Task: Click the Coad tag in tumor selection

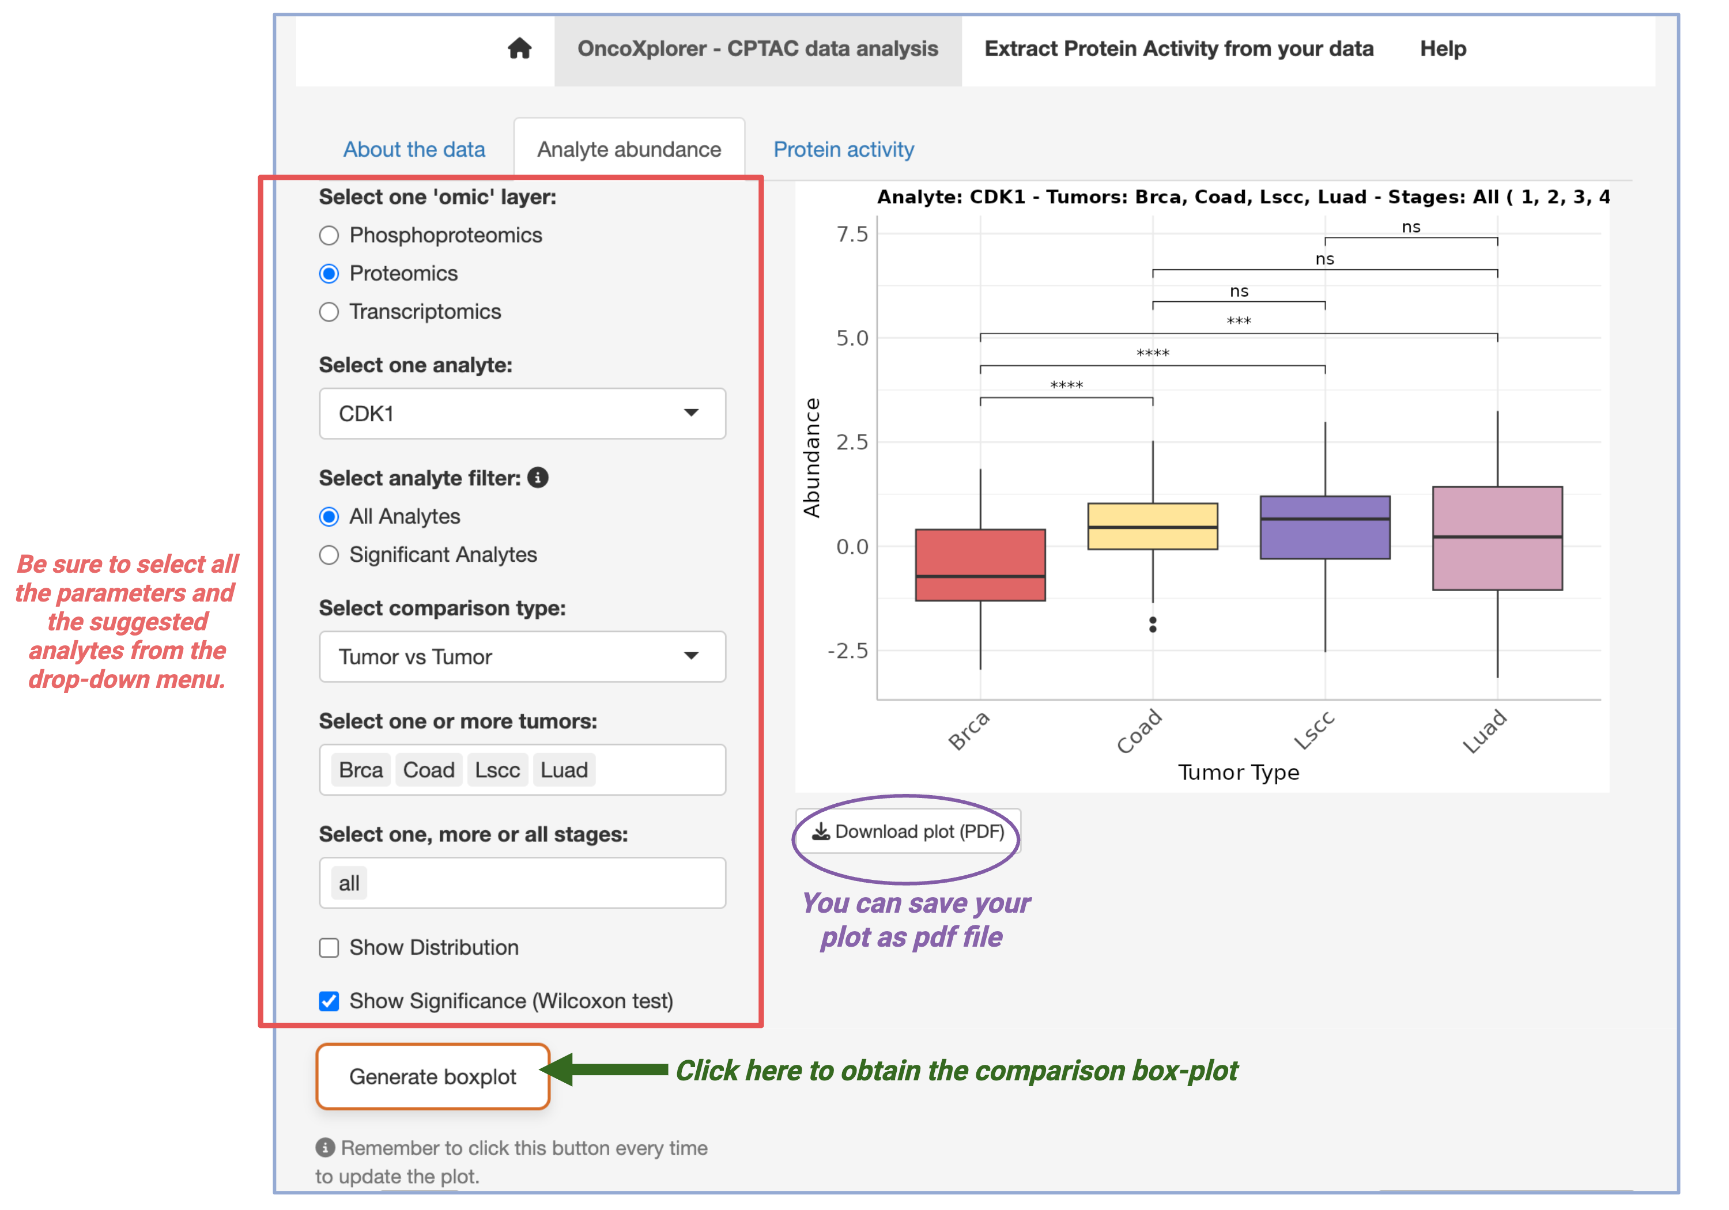Action: [x=428, y=770]
